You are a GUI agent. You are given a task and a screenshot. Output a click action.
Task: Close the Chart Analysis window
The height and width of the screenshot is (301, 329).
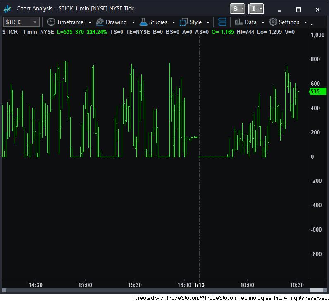[318, 10]
